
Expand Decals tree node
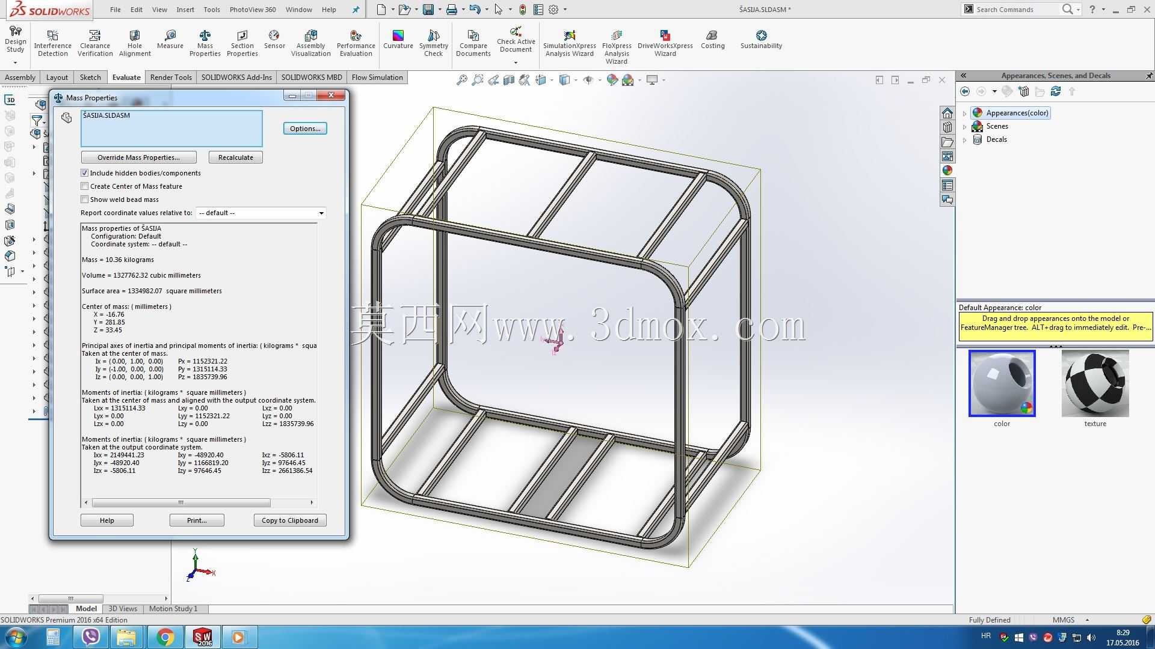click(x=965, y=139)
